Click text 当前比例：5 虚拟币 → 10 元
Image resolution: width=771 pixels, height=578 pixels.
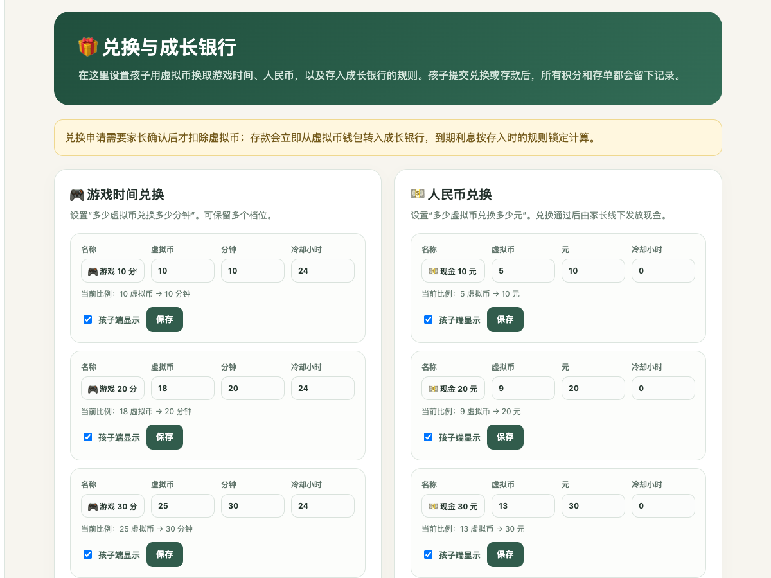click(471, 294)
